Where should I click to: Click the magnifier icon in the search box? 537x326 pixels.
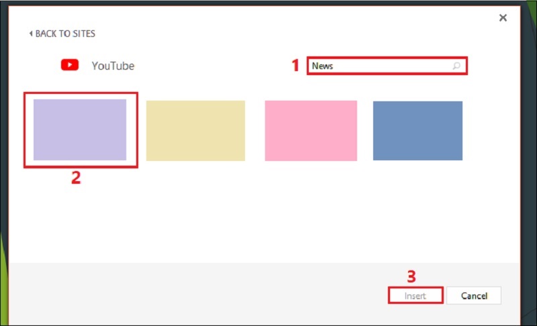pyautogui.click(x=456, y=66)
